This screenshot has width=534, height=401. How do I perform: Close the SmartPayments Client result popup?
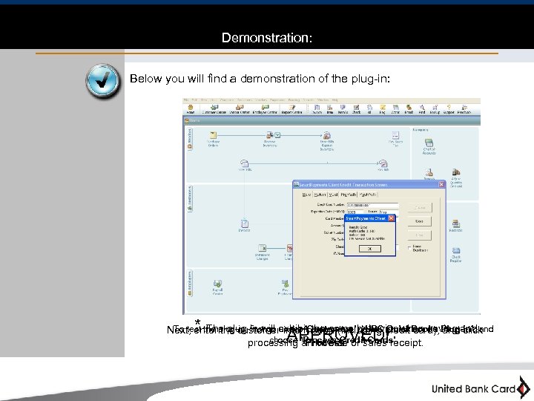(391, 218)
